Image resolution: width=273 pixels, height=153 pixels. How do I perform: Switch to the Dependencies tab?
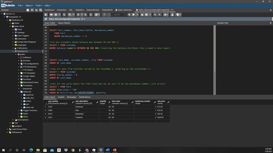93,10
